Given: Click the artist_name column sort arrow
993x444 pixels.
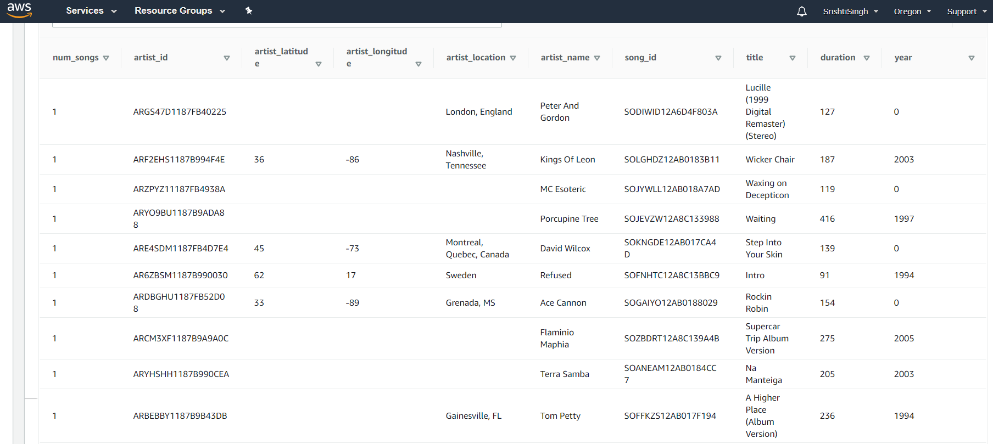Looking at the screenshot, I should [x=597, y=58].
